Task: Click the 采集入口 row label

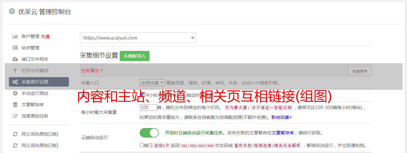Action: pyautogui.click(x=90, y=83)
